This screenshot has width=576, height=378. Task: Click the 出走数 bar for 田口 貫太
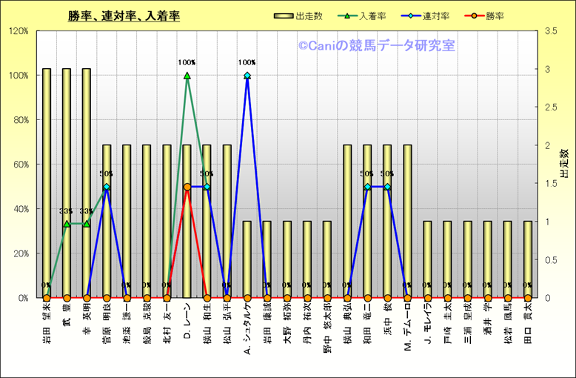point(527,259)
